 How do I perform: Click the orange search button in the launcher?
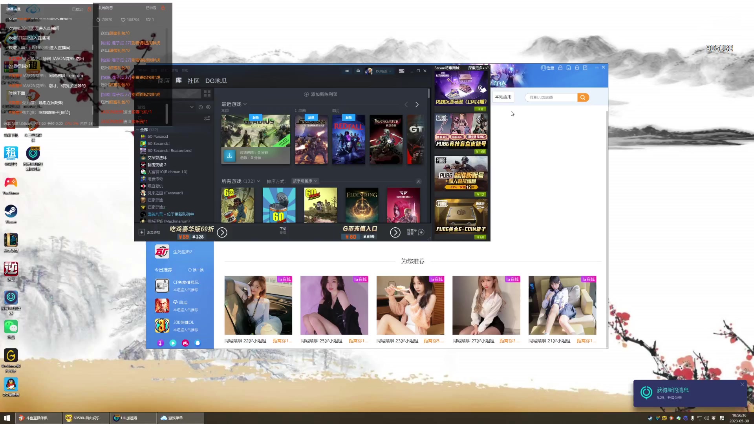(x=583, y=97)
